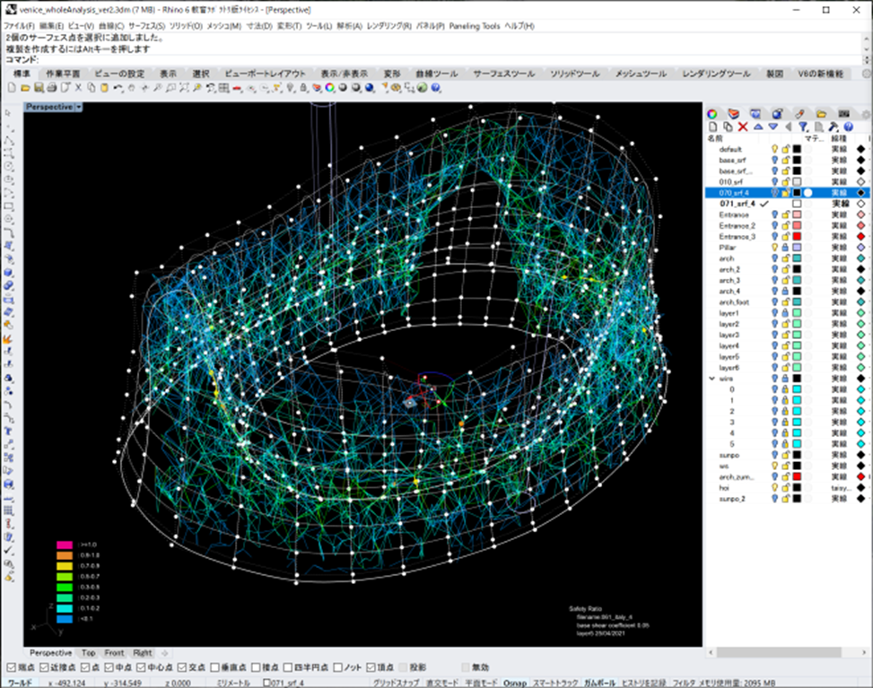Toggle the default layer lightbulb visibility
873x688 pixels.
774,149
